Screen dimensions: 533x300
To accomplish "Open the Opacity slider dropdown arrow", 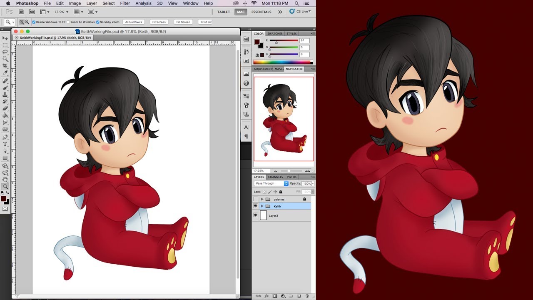I will [313, 183].
